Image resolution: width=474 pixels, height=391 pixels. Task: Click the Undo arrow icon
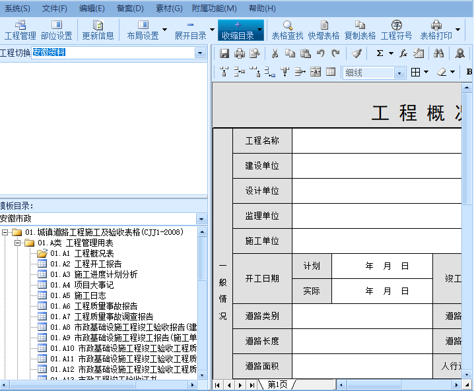321,53
